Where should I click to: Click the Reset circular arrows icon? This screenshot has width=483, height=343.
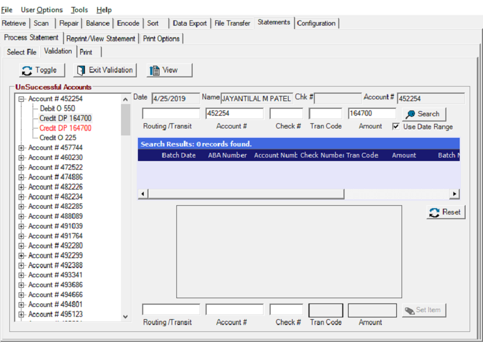pos(434,212)
